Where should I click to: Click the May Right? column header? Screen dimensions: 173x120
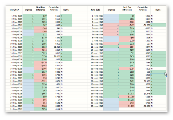click(66, 8)
